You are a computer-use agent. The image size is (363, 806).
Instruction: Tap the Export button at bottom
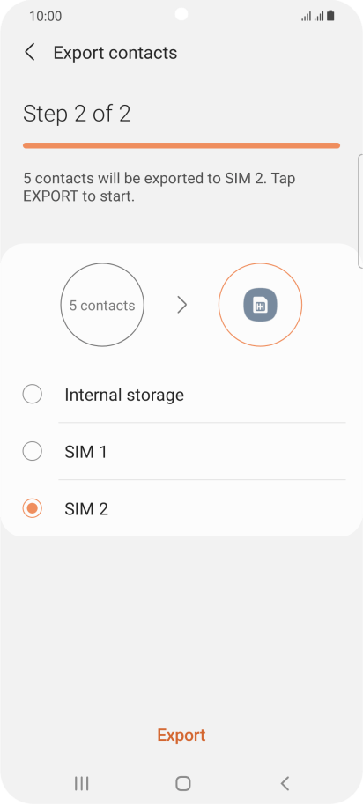pos(181,735)
